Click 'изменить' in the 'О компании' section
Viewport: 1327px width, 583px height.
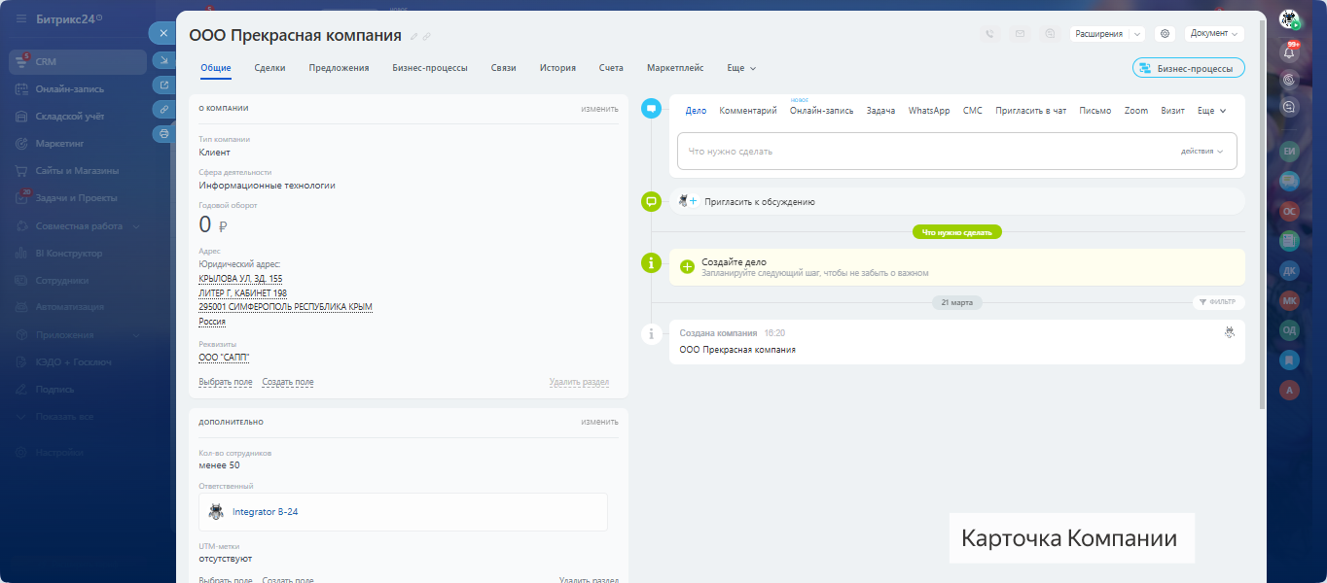pyautogui.click(x=599, y=109)
